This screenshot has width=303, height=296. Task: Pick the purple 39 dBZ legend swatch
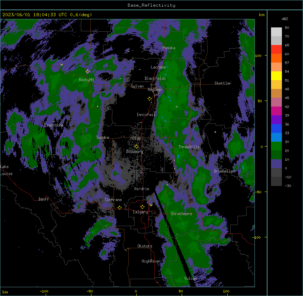tap(276, 120)
